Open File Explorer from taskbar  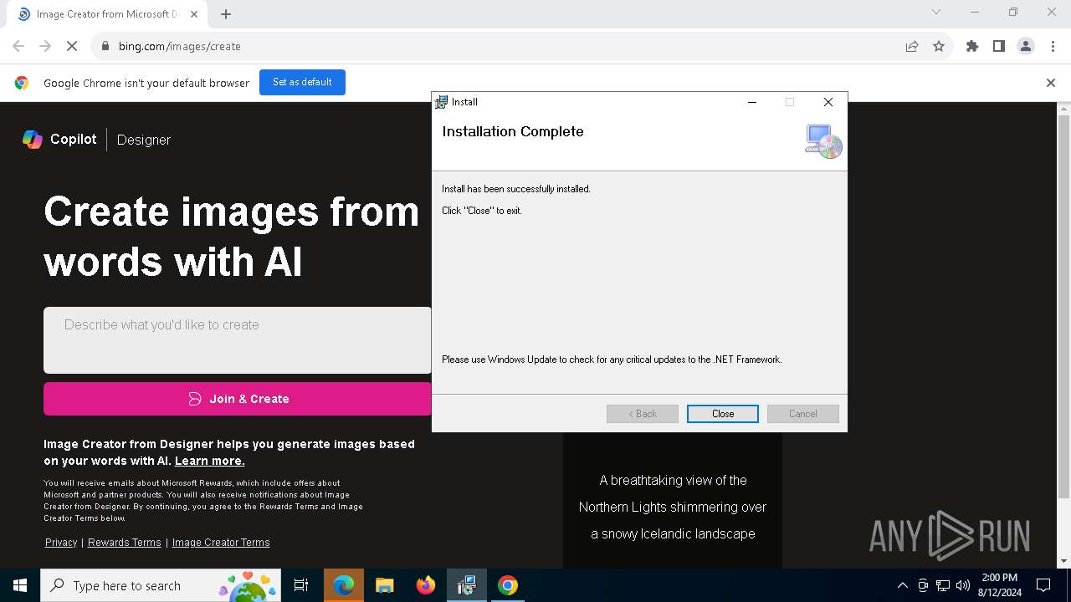pyautogui.click(x=384, y=585)
